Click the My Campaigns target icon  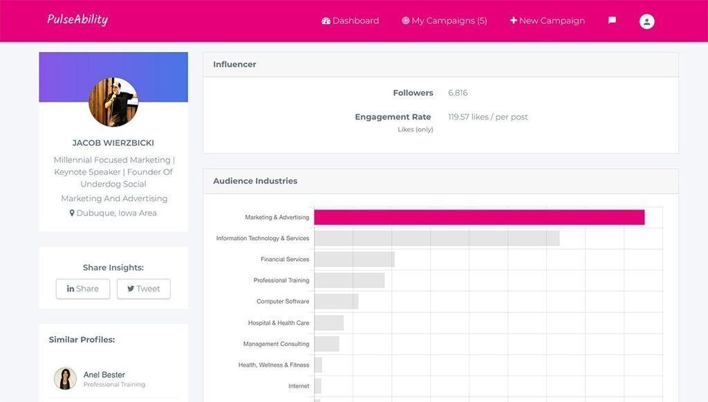pyautogui.click(x=405, y=20)
